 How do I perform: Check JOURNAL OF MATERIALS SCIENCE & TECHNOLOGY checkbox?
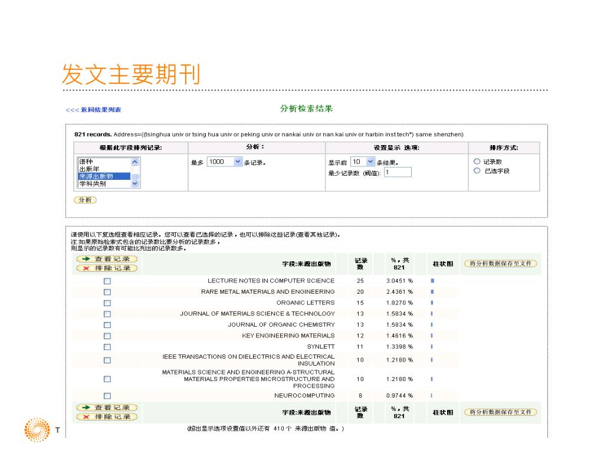tap(107, 314)
